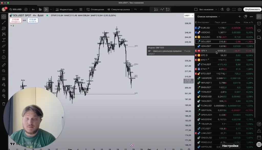Open the Без названия layout dropdown
Viewport: 262px width, 150px height.
click(x=208, y=9)
